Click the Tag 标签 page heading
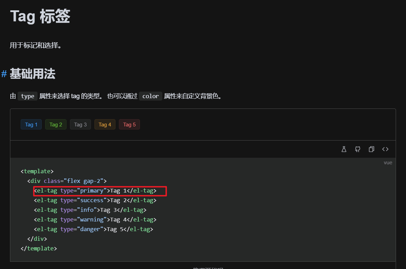 39,16
